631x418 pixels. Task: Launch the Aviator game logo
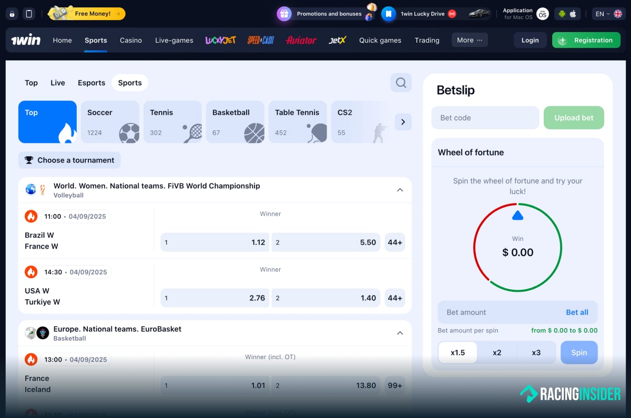(301, 40)
